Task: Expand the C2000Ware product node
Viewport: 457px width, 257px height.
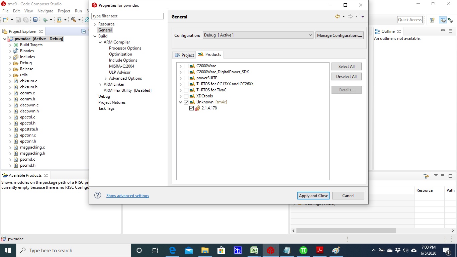Action: pos(181,66)
